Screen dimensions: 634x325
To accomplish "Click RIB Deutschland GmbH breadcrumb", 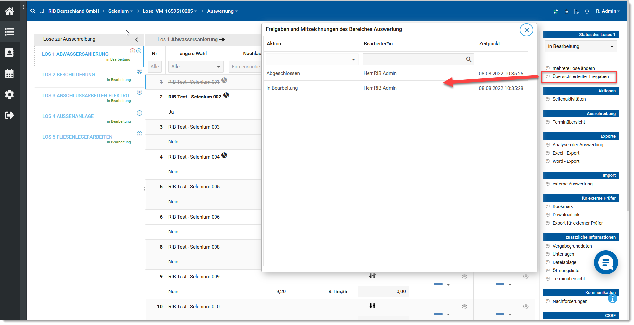I will click(74, 11).
